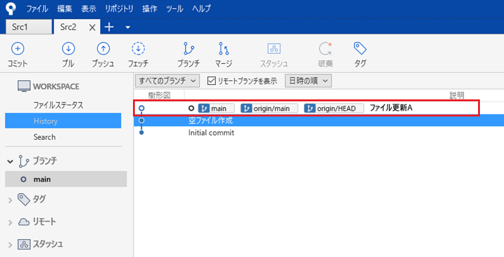504x257 pixels.
Task: Select Search in the sidebar
Action: coord(44,137)
